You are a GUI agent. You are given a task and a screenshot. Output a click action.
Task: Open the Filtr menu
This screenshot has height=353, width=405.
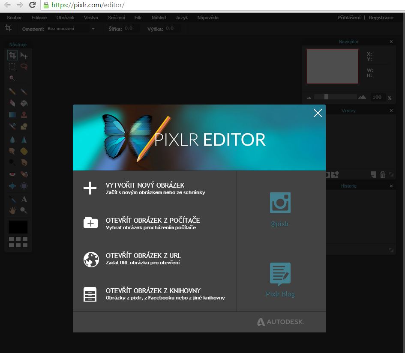pyautogui.click(x=138, y=18)
